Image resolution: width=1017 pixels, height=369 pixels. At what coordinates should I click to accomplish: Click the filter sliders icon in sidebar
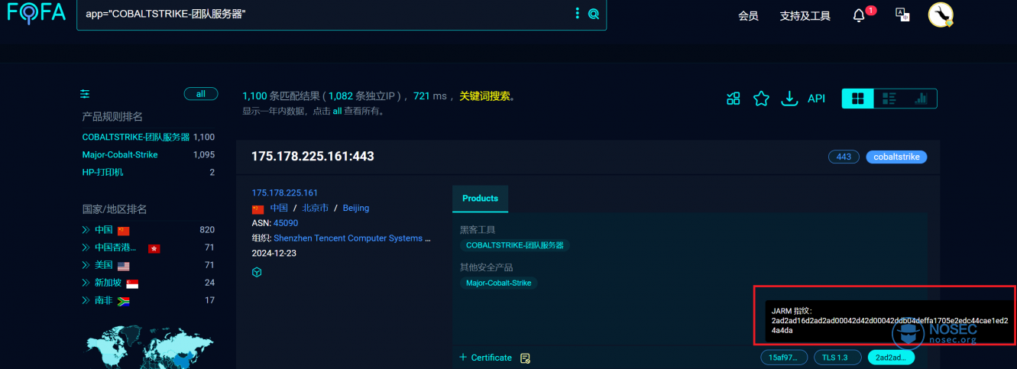86,94
